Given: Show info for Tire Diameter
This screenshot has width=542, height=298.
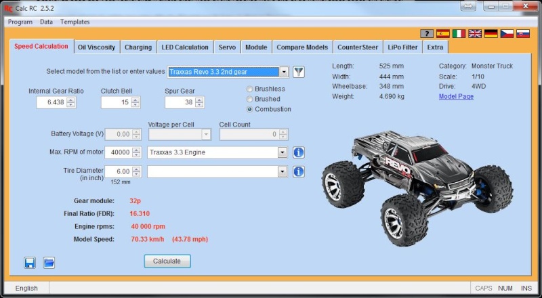Looking at the screenshot, I should click(x=299, y=171).
